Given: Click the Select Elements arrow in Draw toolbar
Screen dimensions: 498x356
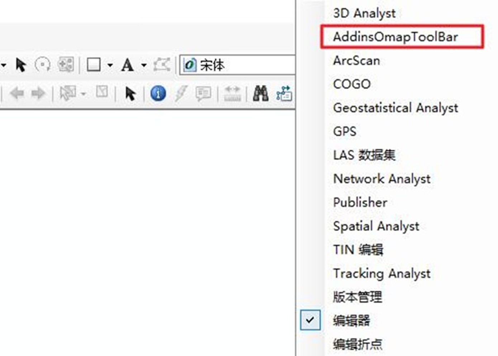Looking at the screenshot, I should 21,65.
